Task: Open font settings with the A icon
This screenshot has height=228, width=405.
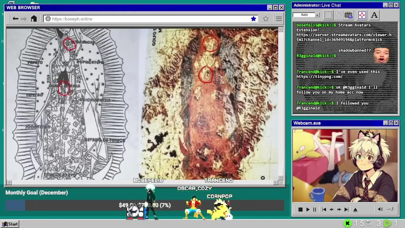Action: [374, 15]
